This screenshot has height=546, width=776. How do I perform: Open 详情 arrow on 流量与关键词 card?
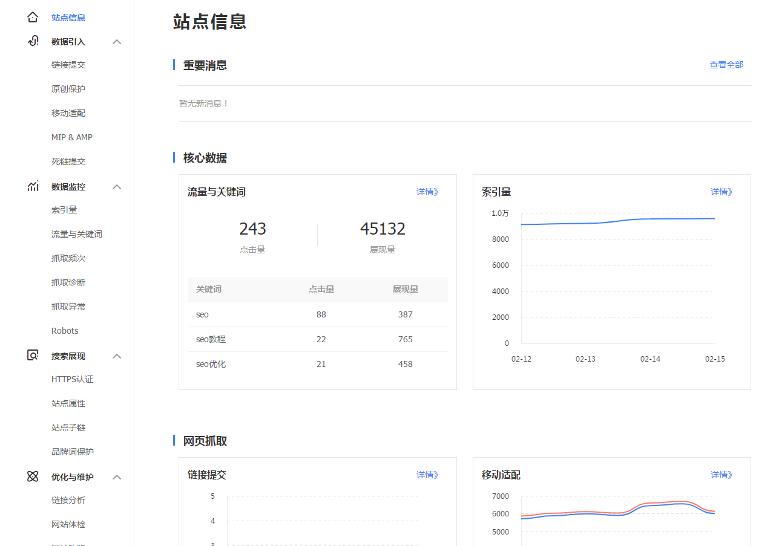click(x=427, y=192)
